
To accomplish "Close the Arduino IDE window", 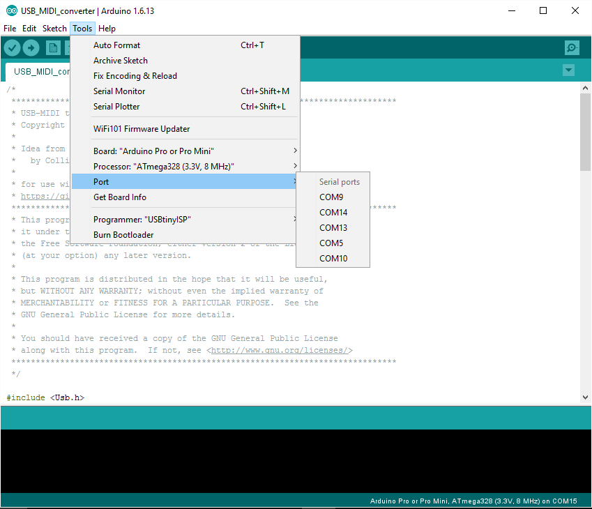I will [575, 10].
